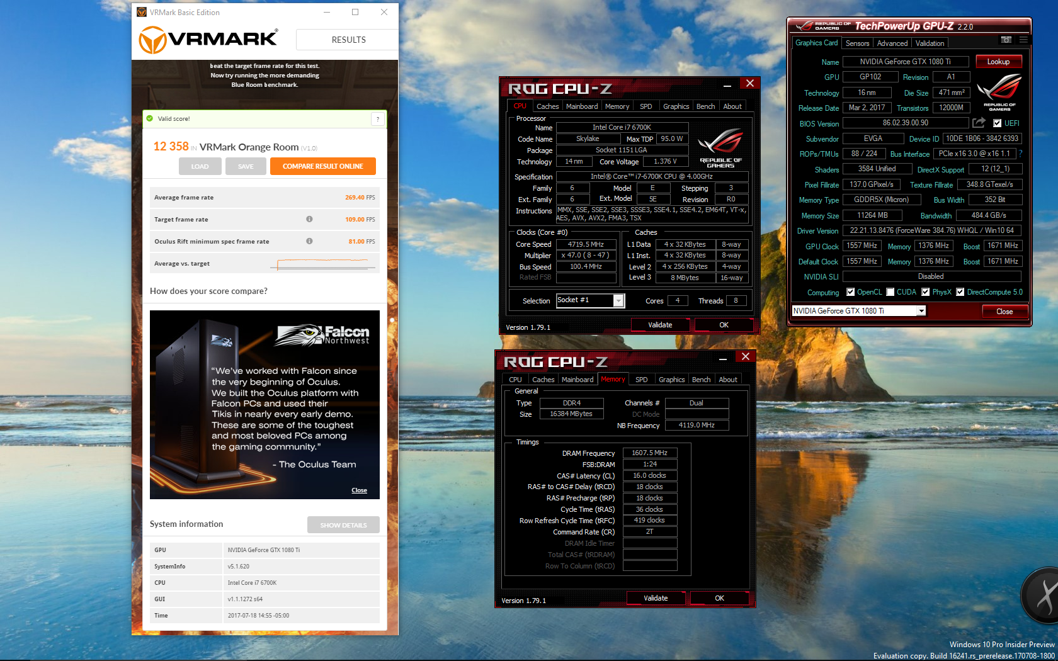Open Mainboard tab in CPU-Z processor window

point(582,106)
